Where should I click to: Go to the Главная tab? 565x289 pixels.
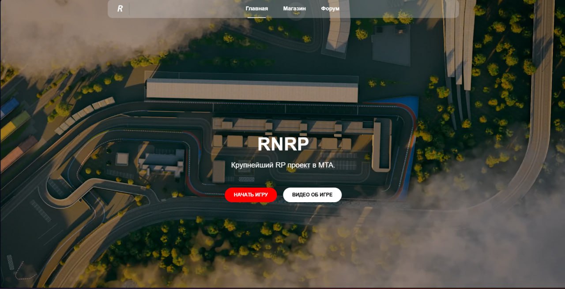click(256, 8)
